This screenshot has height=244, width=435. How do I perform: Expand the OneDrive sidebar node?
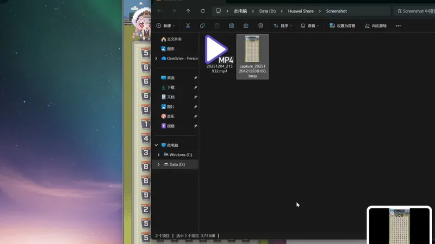pos(156,59)
